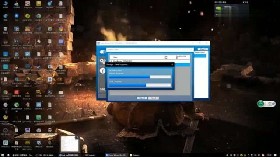Close the Re-sign Save Progress dialog
Viewport: 280px width, 157px height.
(172, 64)
